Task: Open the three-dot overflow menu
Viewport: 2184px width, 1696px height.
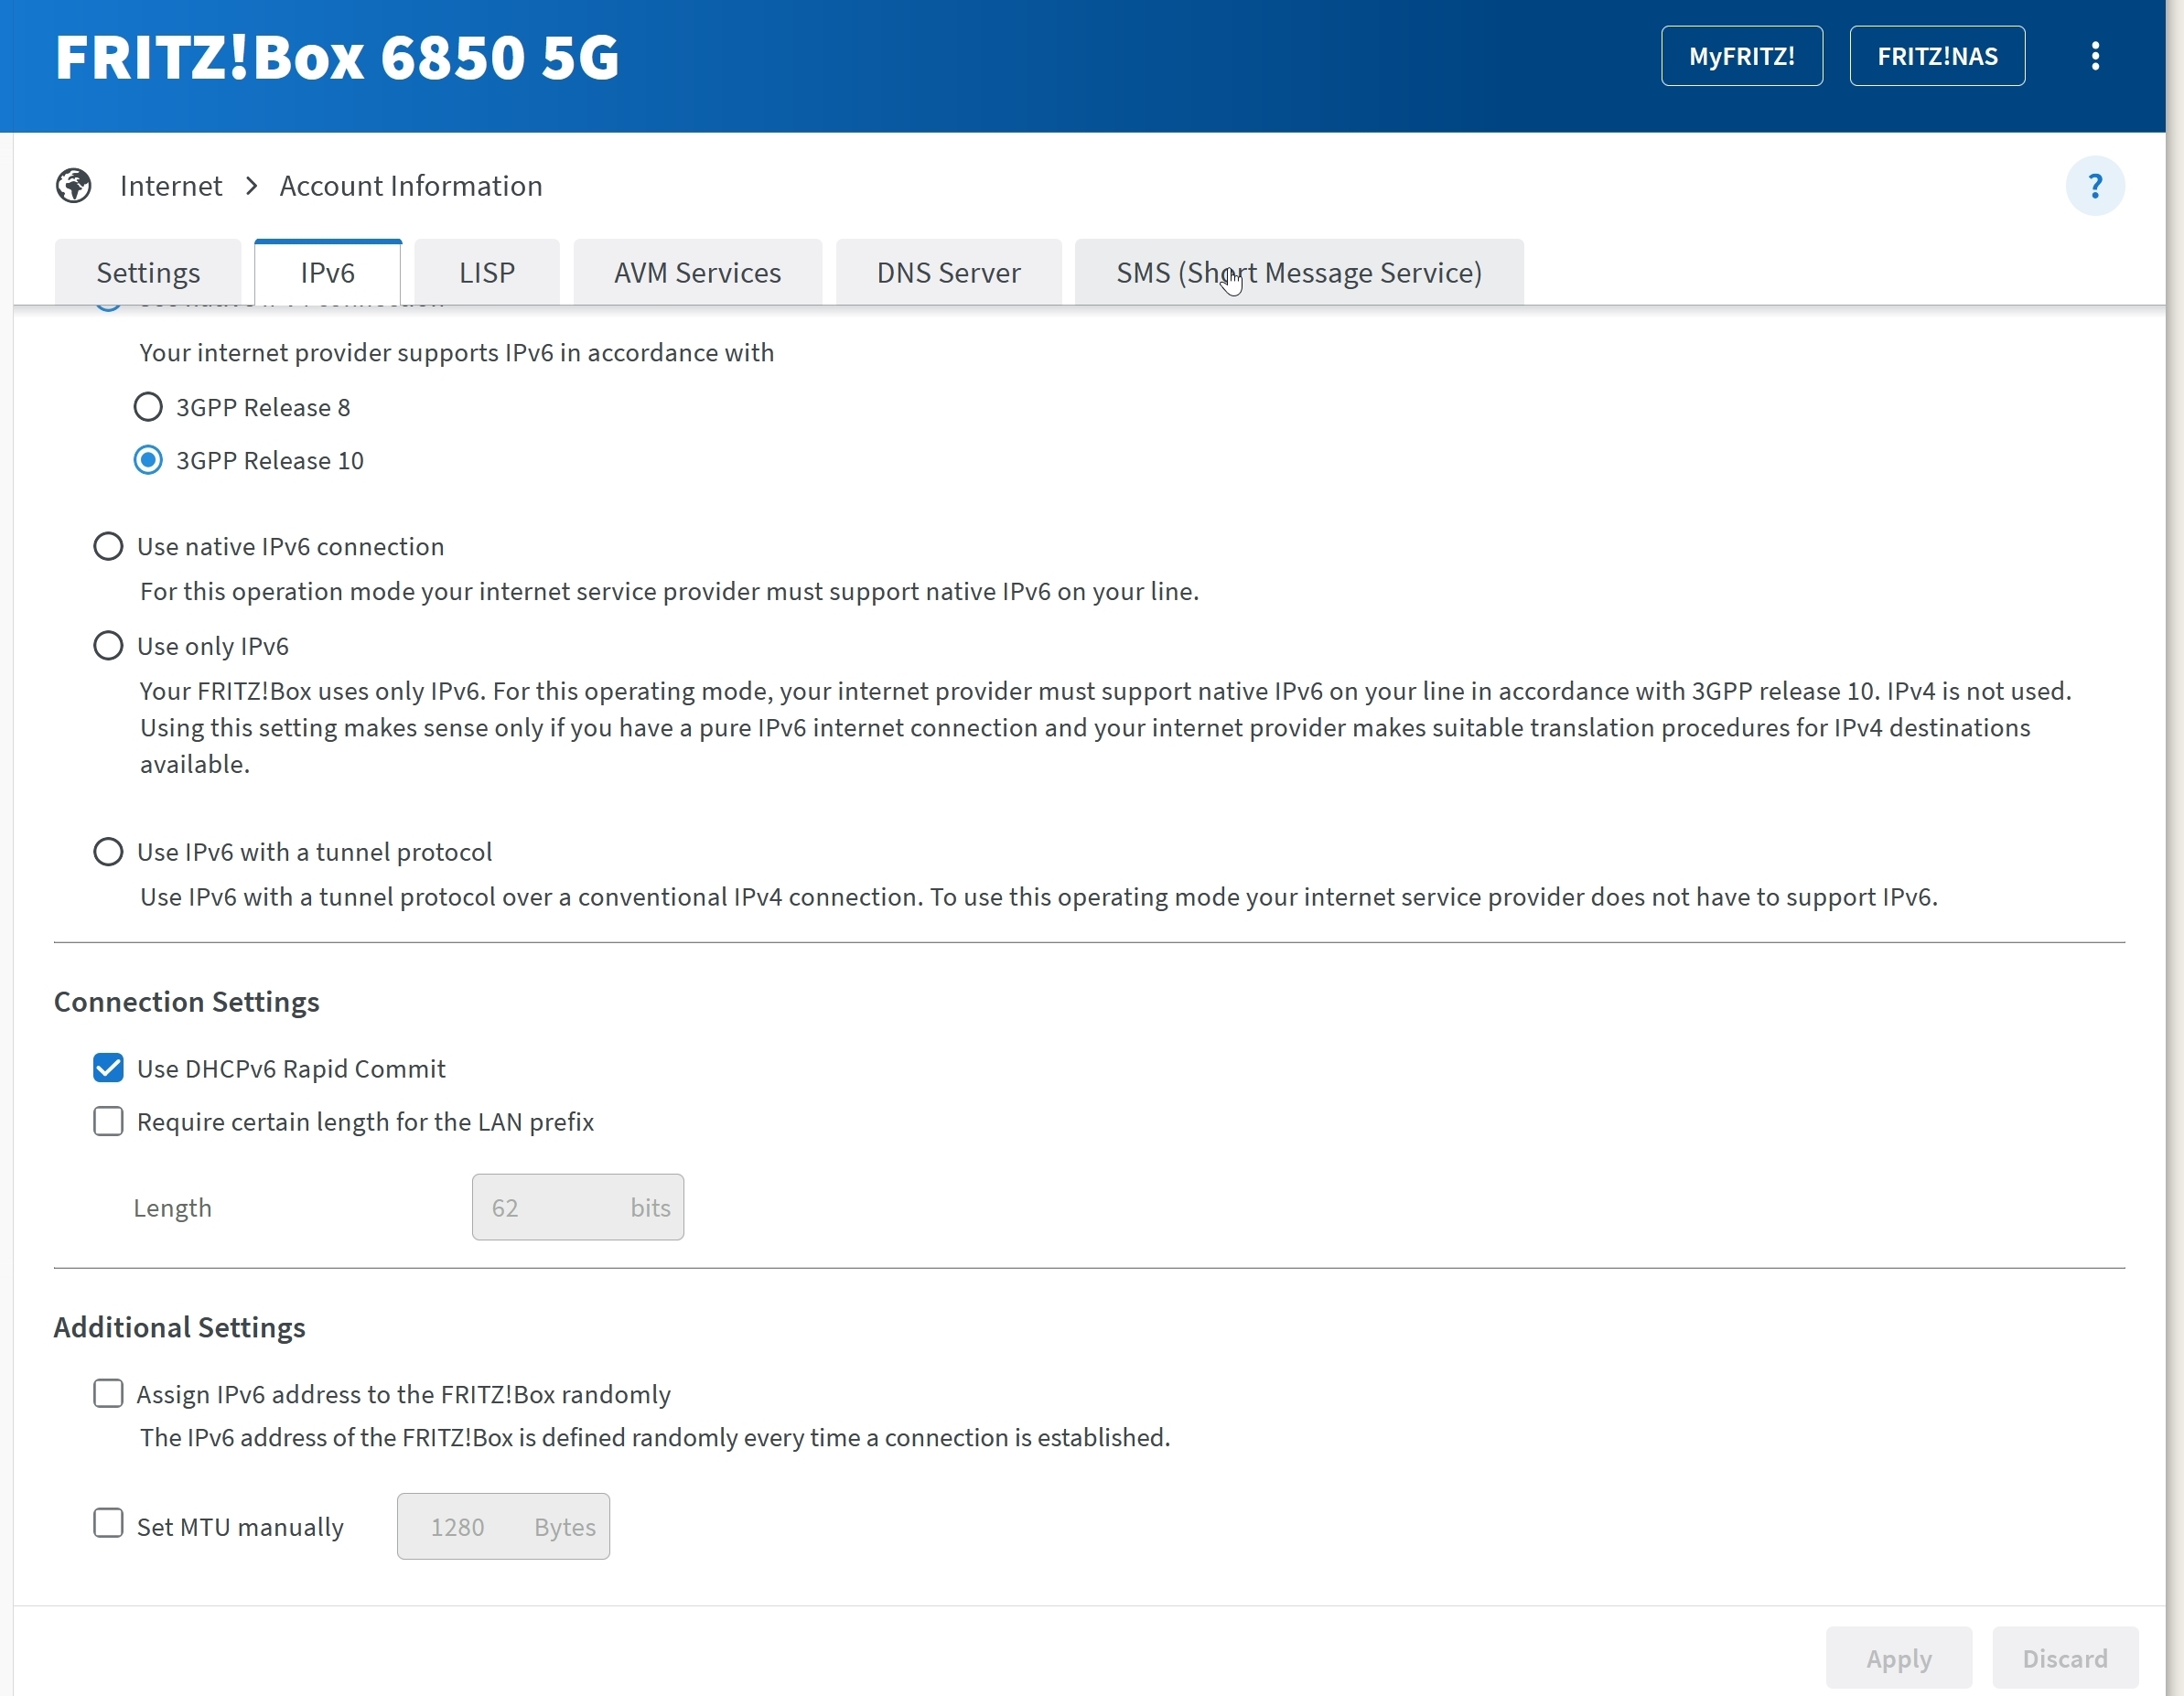Action: tap(2095, 56)
